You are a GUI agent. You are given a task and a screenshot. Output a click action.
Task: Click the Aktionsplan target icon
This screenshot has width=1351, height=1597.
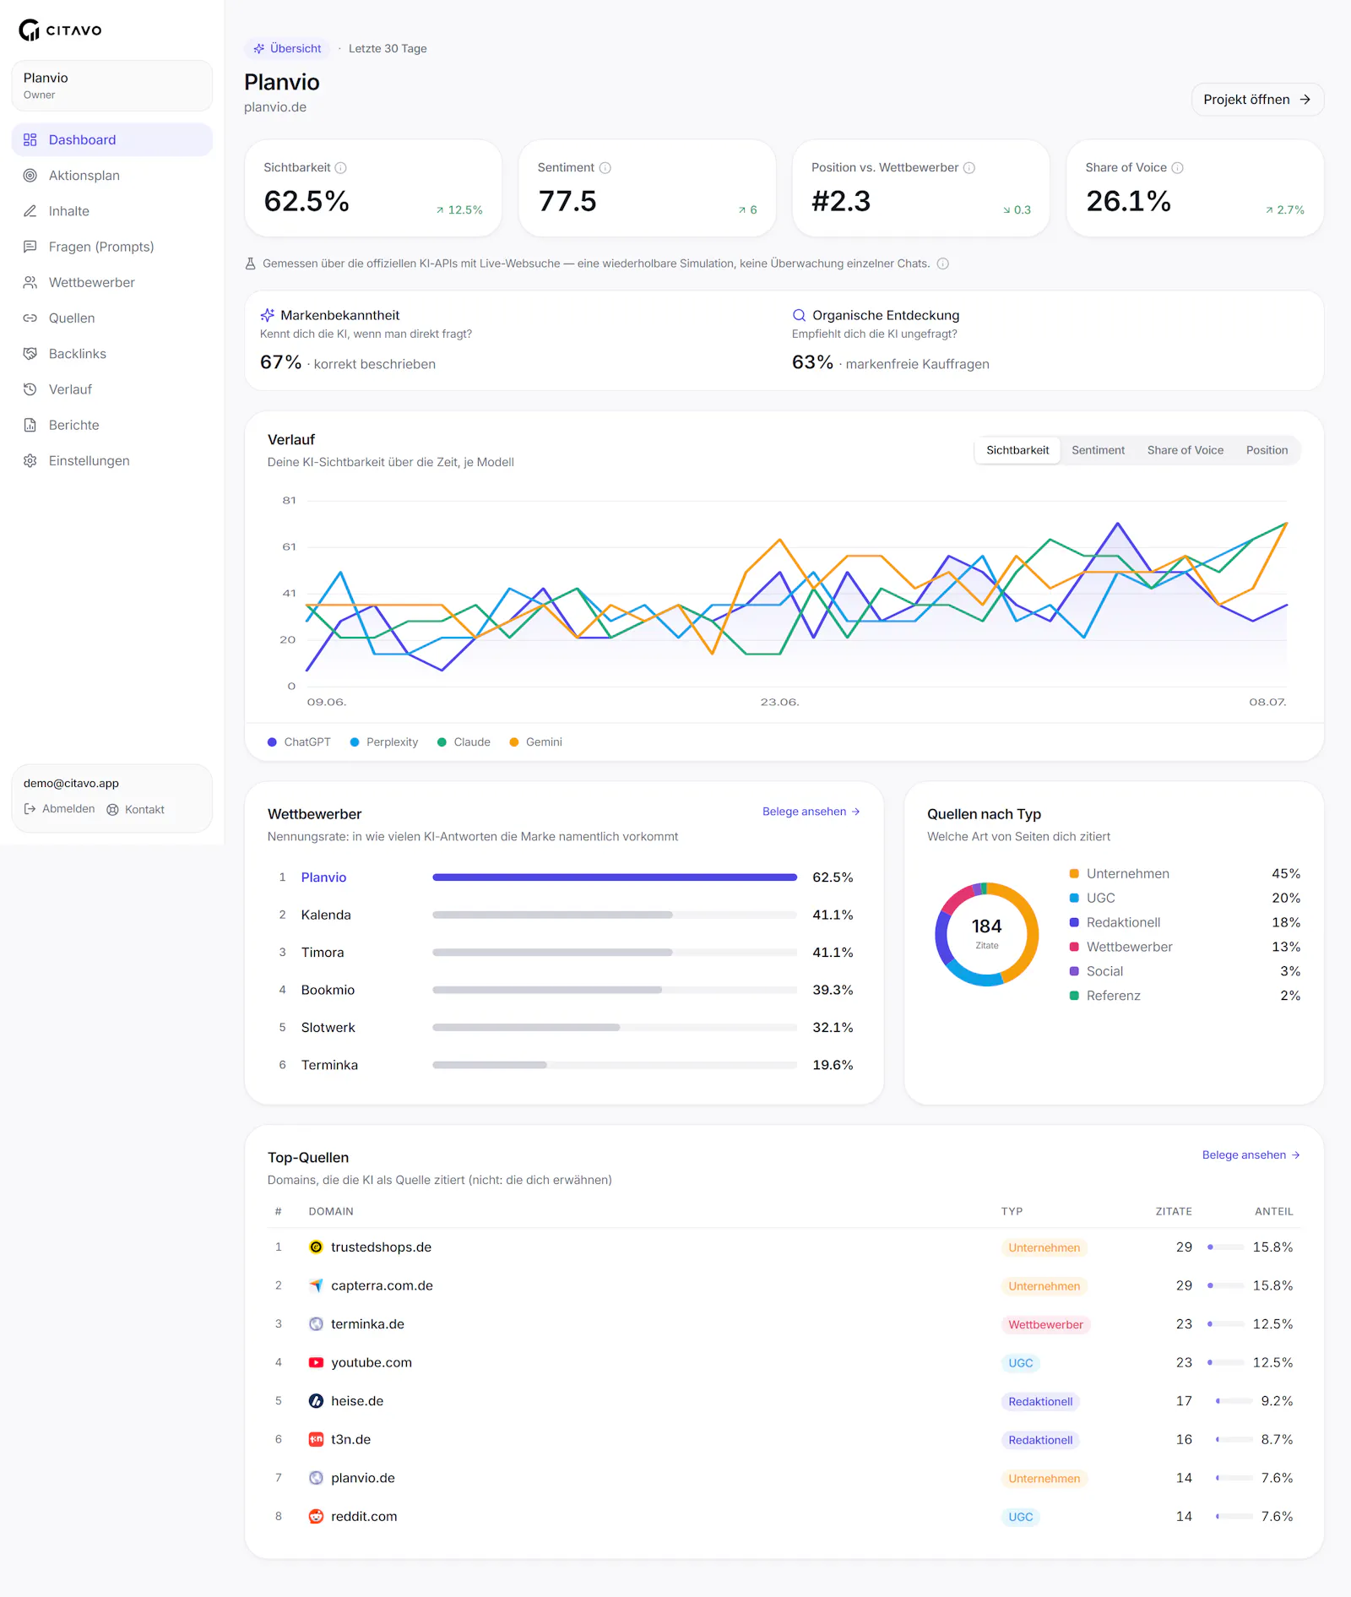point(30,176)
